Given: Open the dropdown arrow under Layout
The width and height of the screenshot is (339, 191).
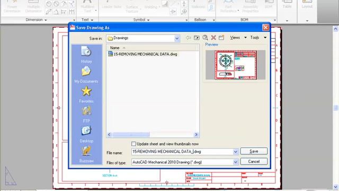Looking at the screenshot, I should [x=307, y=21].
